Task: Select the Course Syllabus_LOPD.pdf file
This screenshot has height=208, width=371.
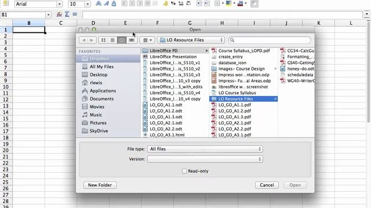Action: click(243, 51)
